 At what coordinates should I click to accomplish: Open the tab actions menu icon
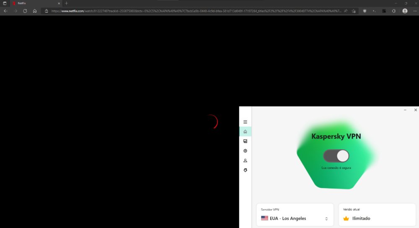tap(5, 3)
